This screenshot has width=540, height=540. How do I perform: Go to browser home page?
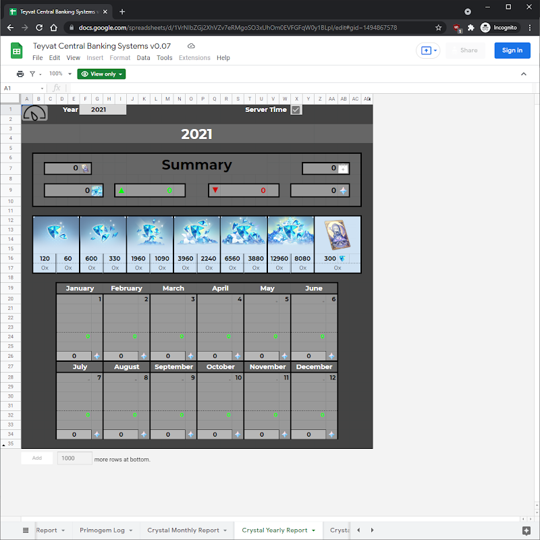54,28
